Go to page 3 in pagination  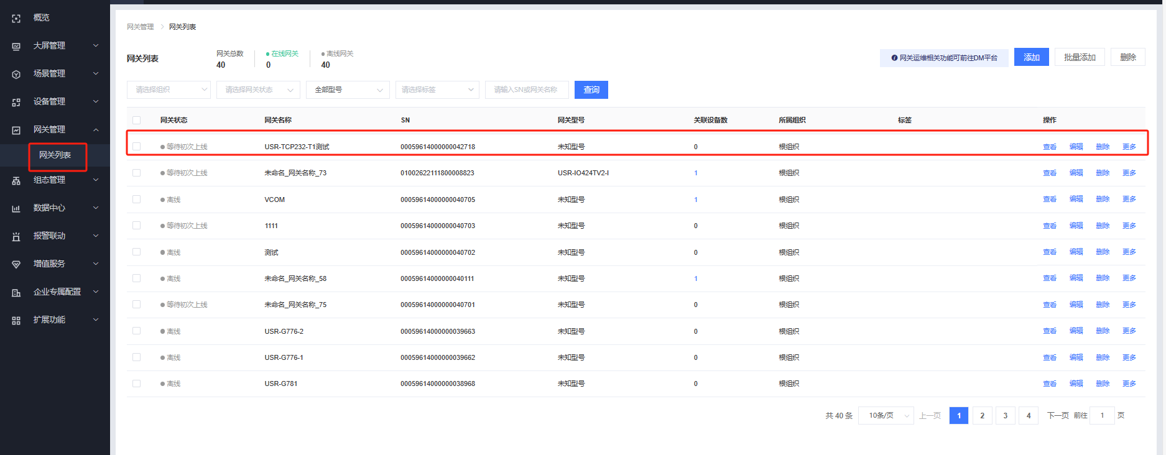coord(1005,416)
